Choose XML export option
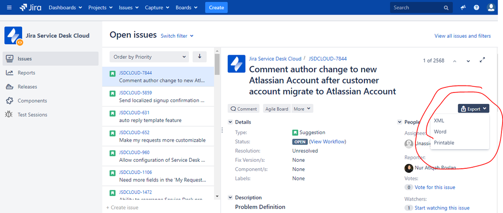Viewport: 503px width, 213px height. pos(460,121)
